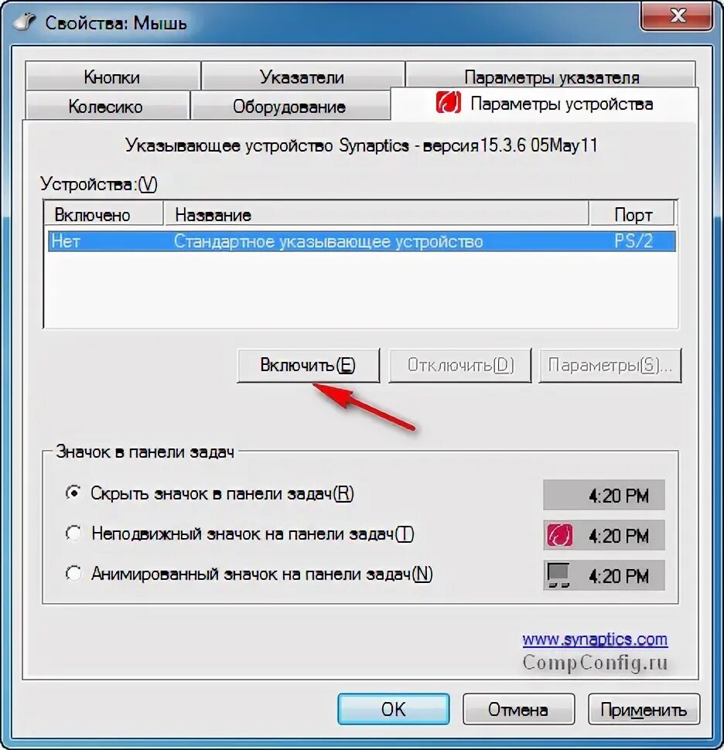The height and width of the screenshot is (750, 724).
Task: Go to the Параметры указателя tab
Action: coord(552,76)
